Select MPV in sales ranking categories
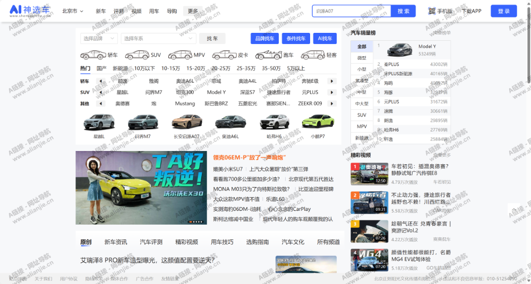The width and height of the screenshot is (531, 284). (x=362, y=127)
